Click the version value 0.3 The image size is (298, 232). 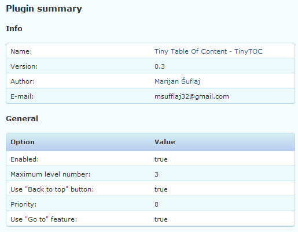pos(160,66)
